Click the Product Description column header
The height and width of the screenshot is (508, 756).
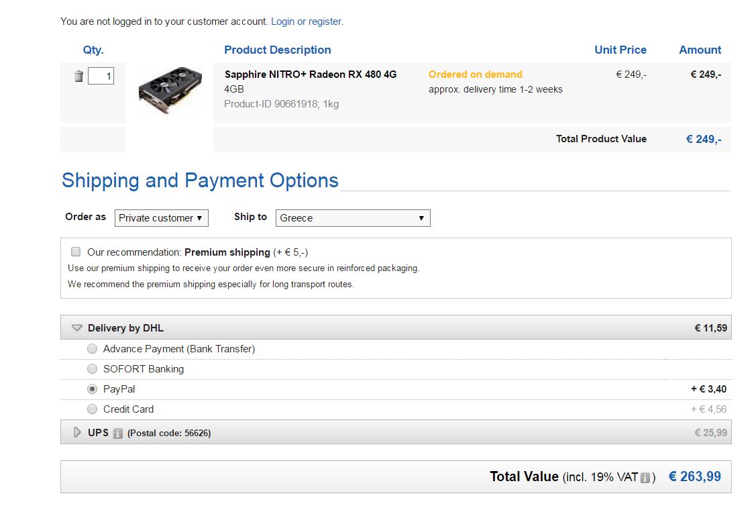(278, 50)
